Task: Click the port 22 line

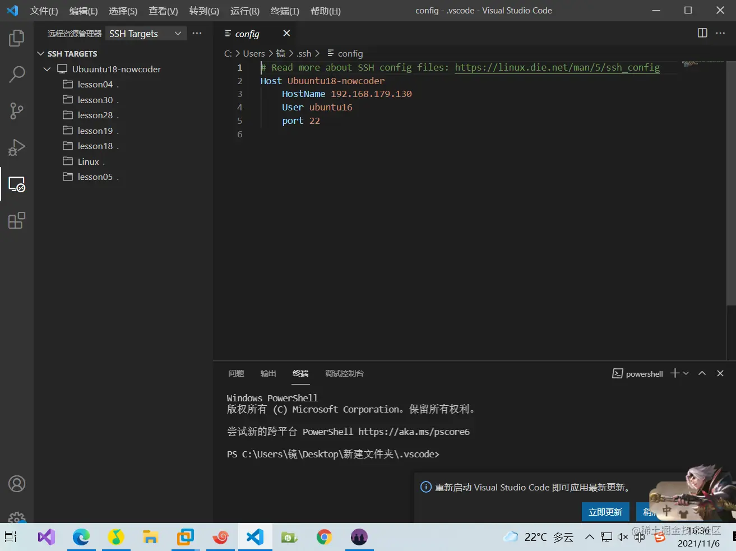Action: (x=301, y=121)
